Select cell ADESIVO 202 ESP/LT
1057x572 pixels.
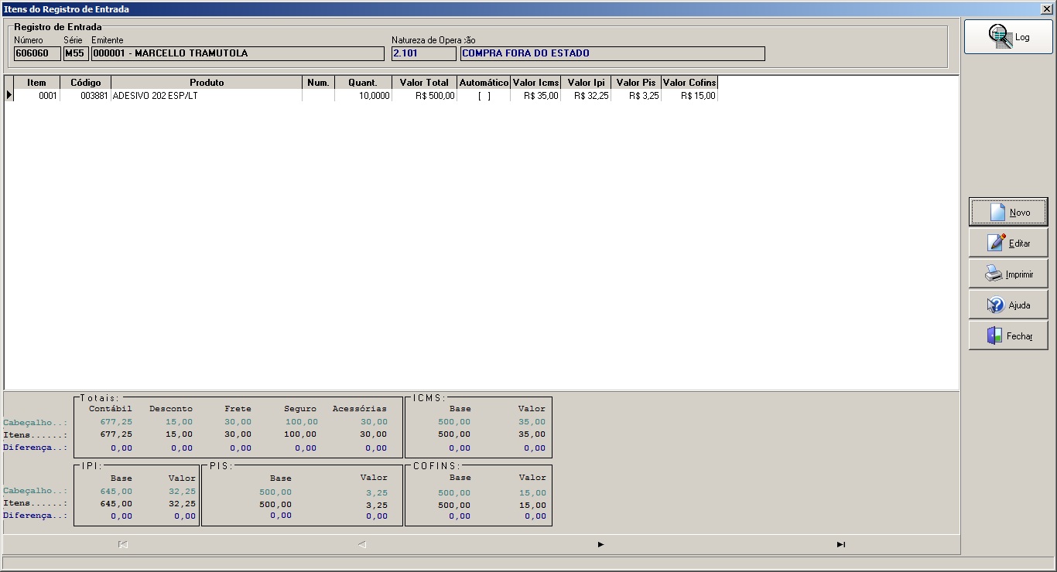pyautogui.click(x=207, y=96)
